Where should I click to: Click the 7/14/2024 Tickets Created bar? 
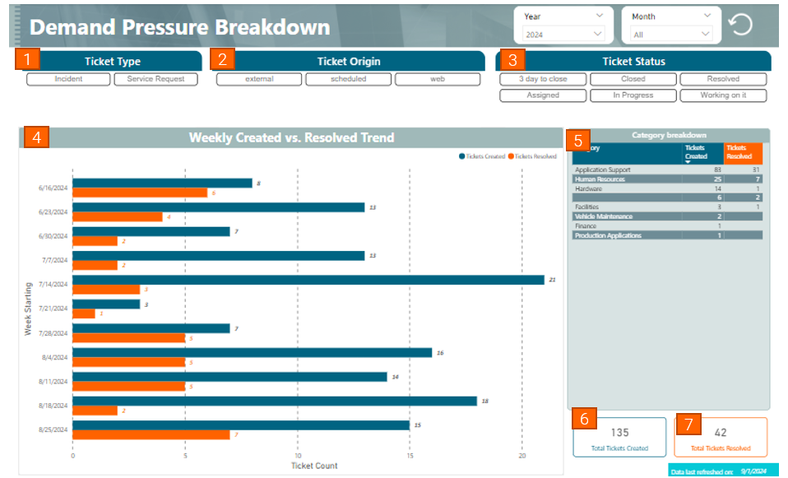pyautogui.click(x=308, y=280)
